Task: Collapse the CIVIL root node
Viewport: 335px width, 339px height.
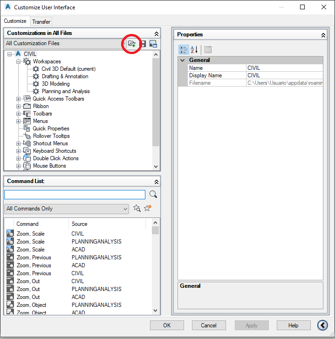Action: (9, 54)
